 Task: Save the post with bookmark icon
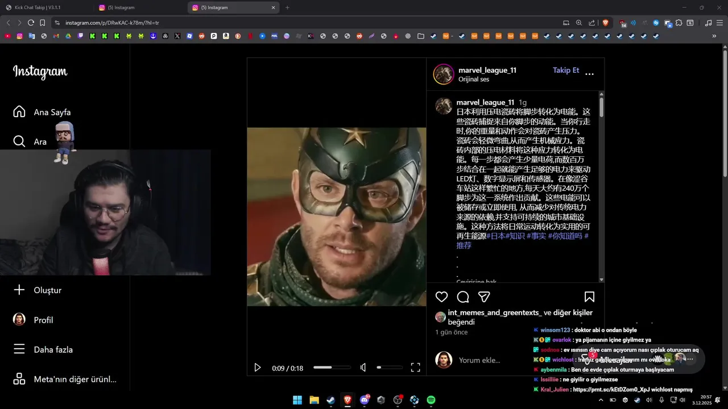pos(589,297)
